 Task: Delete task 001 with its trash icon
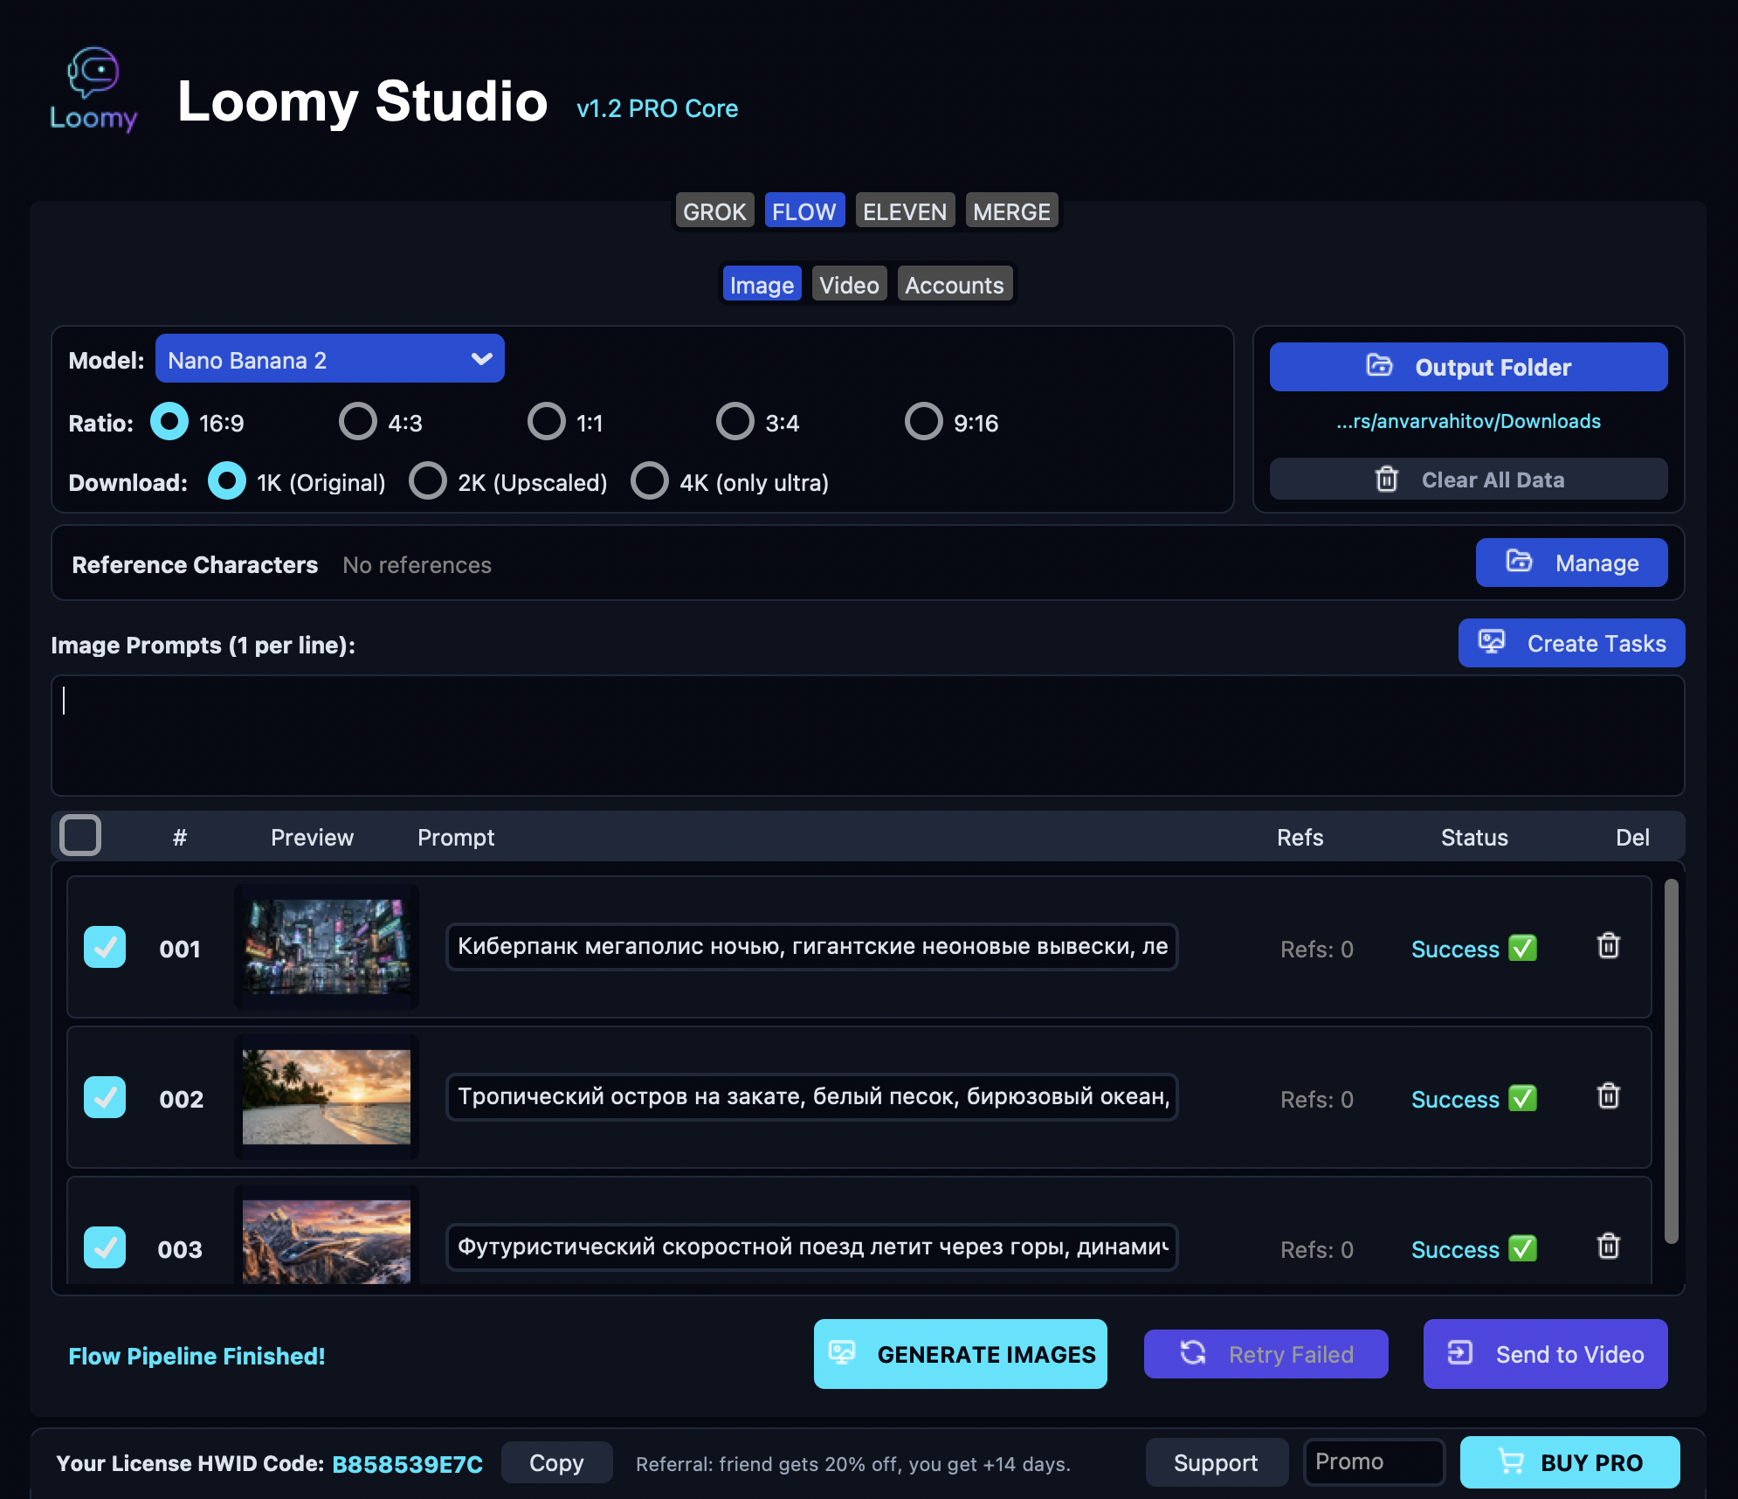click(x=1609, y=947)
